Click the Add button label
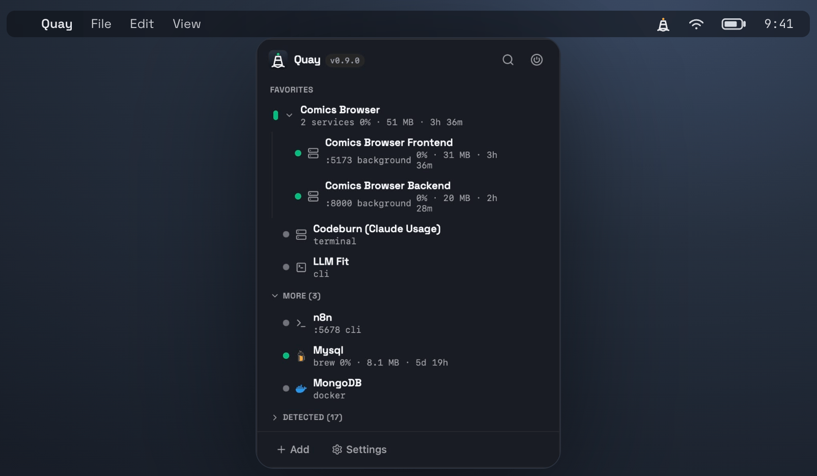This screenshot has width=817, height=476. pos(299,450)
